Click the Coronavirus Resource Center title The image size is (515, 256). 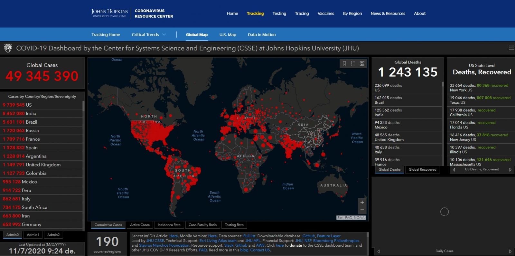pyautogui.click(x=154, y=14)
